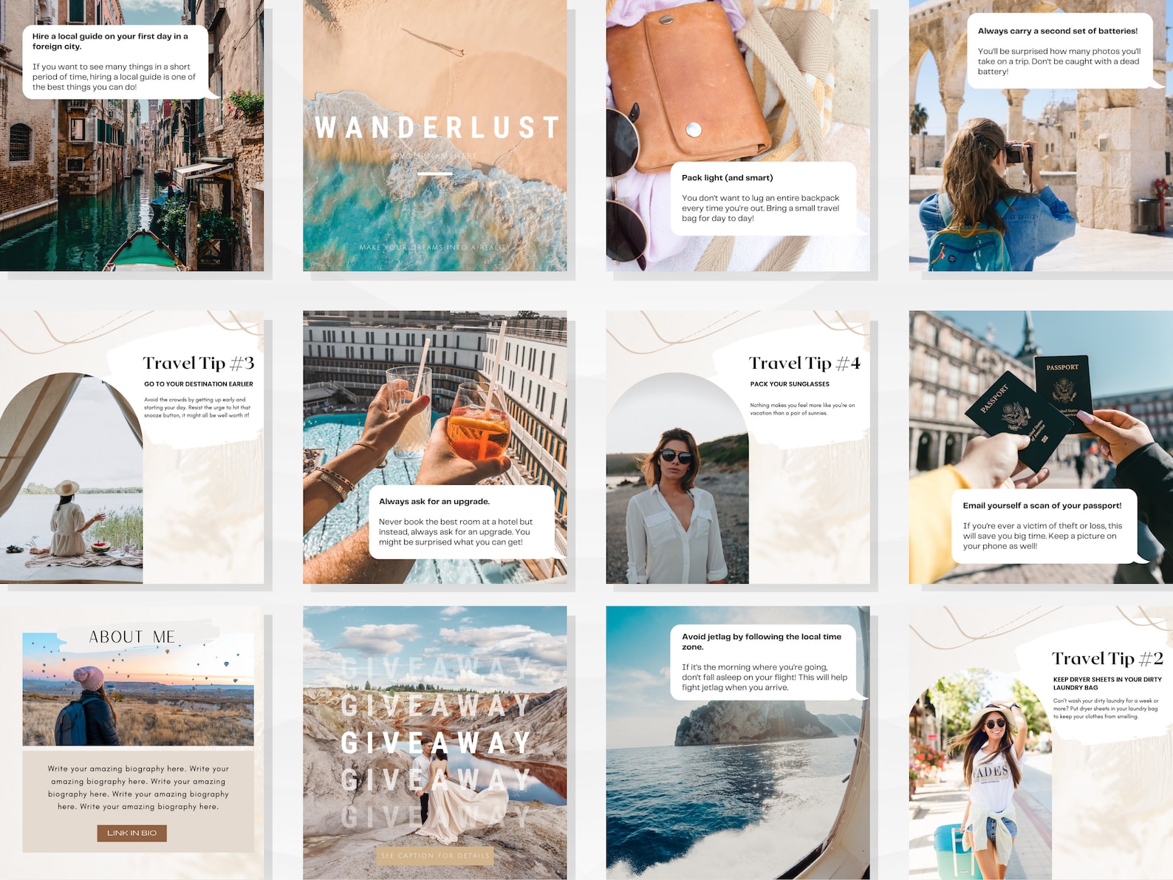Viewport: 1173px width, 880px height.
Task: Click 'Always ask for an upgrade.' heading
Action: [434, 502]
